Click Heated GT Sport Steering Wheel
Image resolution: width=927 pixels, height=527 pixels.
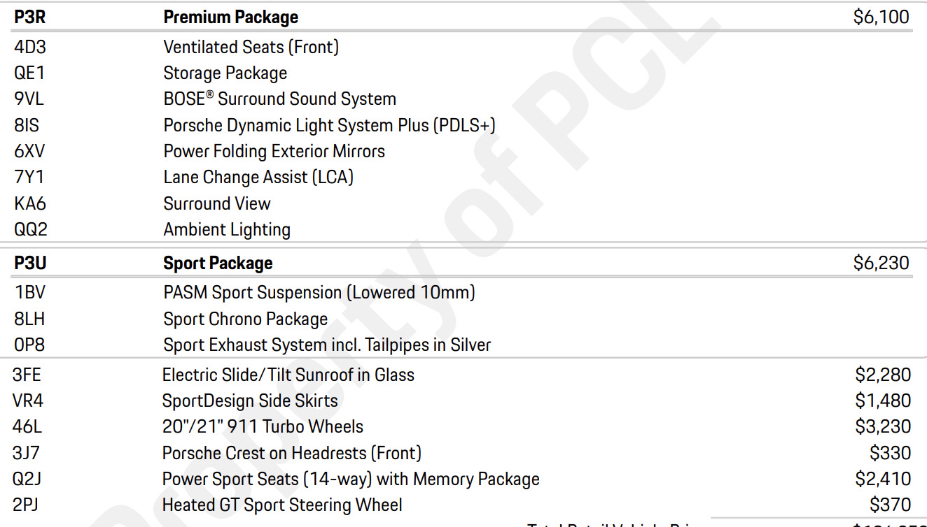coord(282,505)
